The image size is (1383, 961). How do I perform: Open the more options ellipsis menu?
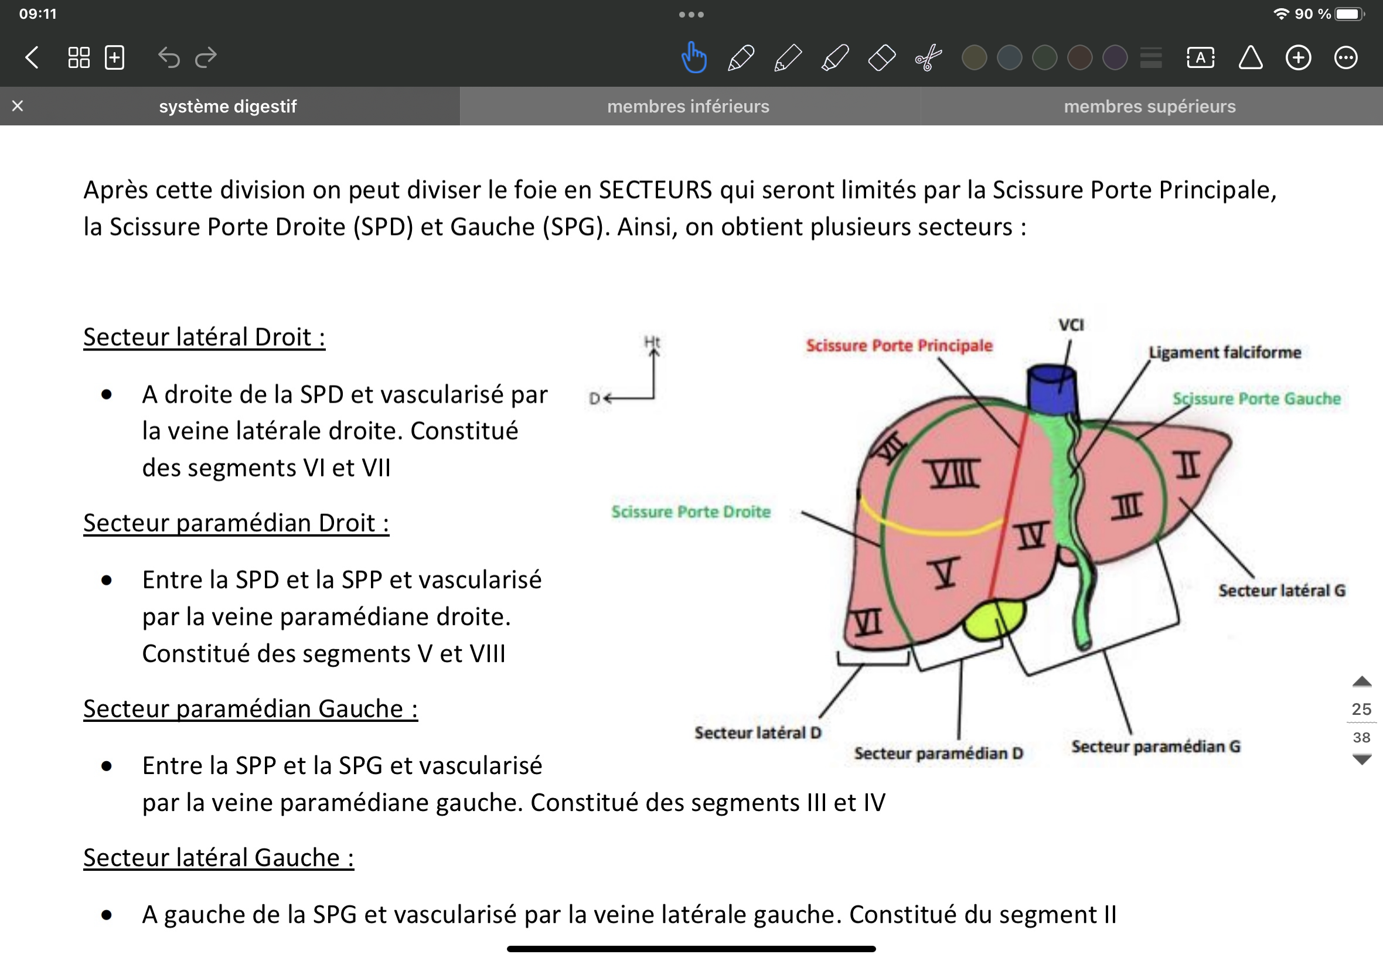click(1345, 58)
